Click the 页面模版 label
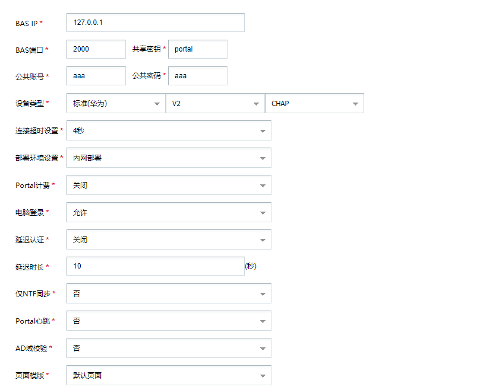This screenshot has height=390, width=496. 30,375
